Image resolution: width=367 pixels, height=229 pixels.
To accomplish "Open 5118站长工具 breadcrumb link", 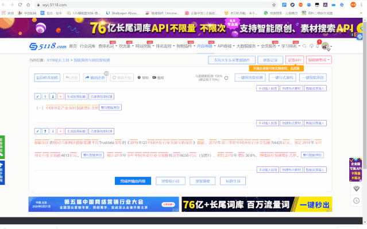I will tap(58, 60).
